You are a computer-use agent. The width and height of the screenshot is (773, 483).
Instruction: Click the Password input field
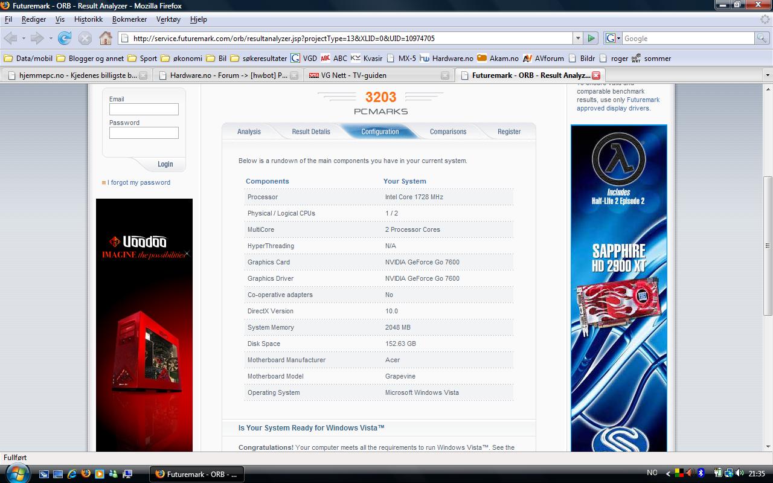tap(144, 133)
